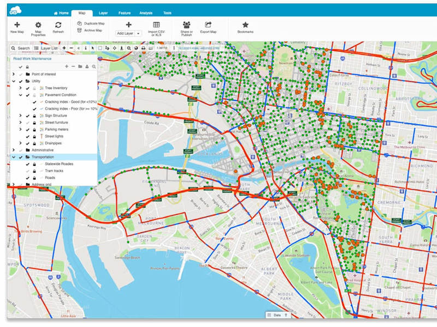437x327 pixels.
Task: Toggle visibility check of Statewide Roades
Action: [28, 164]
